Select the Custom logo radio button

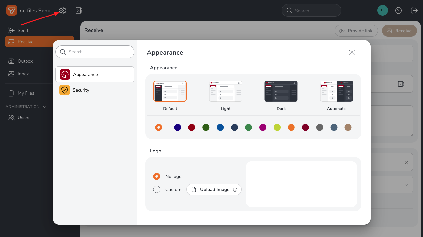click(x=157, y=189)
